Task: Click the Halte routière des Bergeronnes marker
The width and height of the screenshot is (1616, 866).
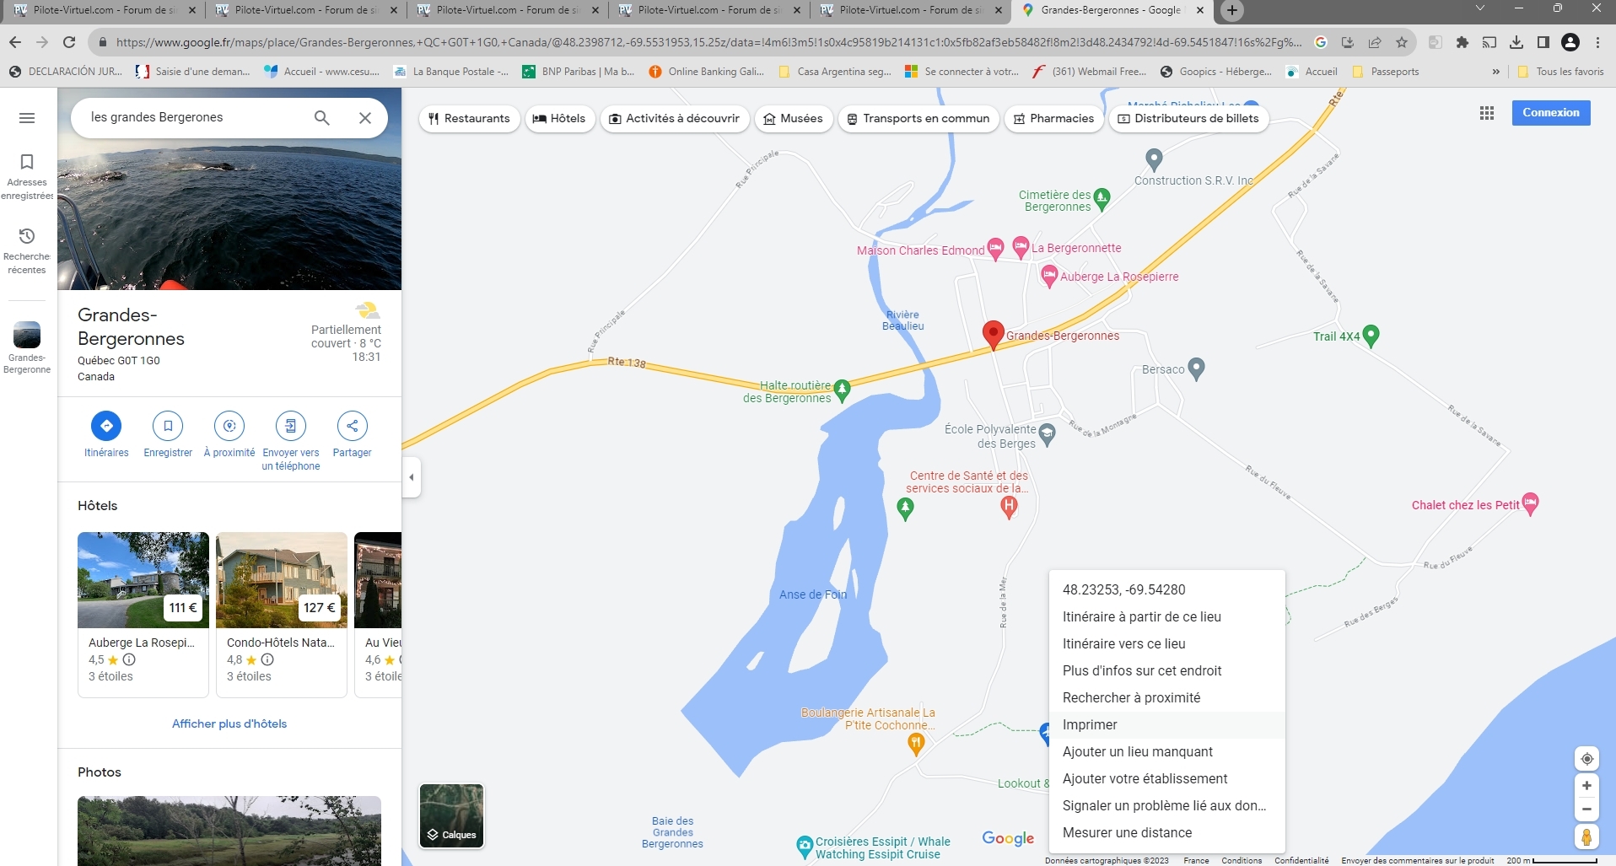Action: pos(842,390)
